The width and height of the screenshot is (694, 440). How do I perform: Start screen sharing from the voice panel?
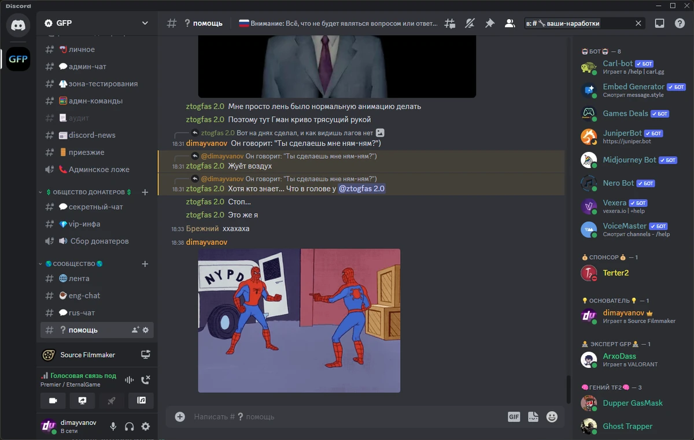point(83,400)
